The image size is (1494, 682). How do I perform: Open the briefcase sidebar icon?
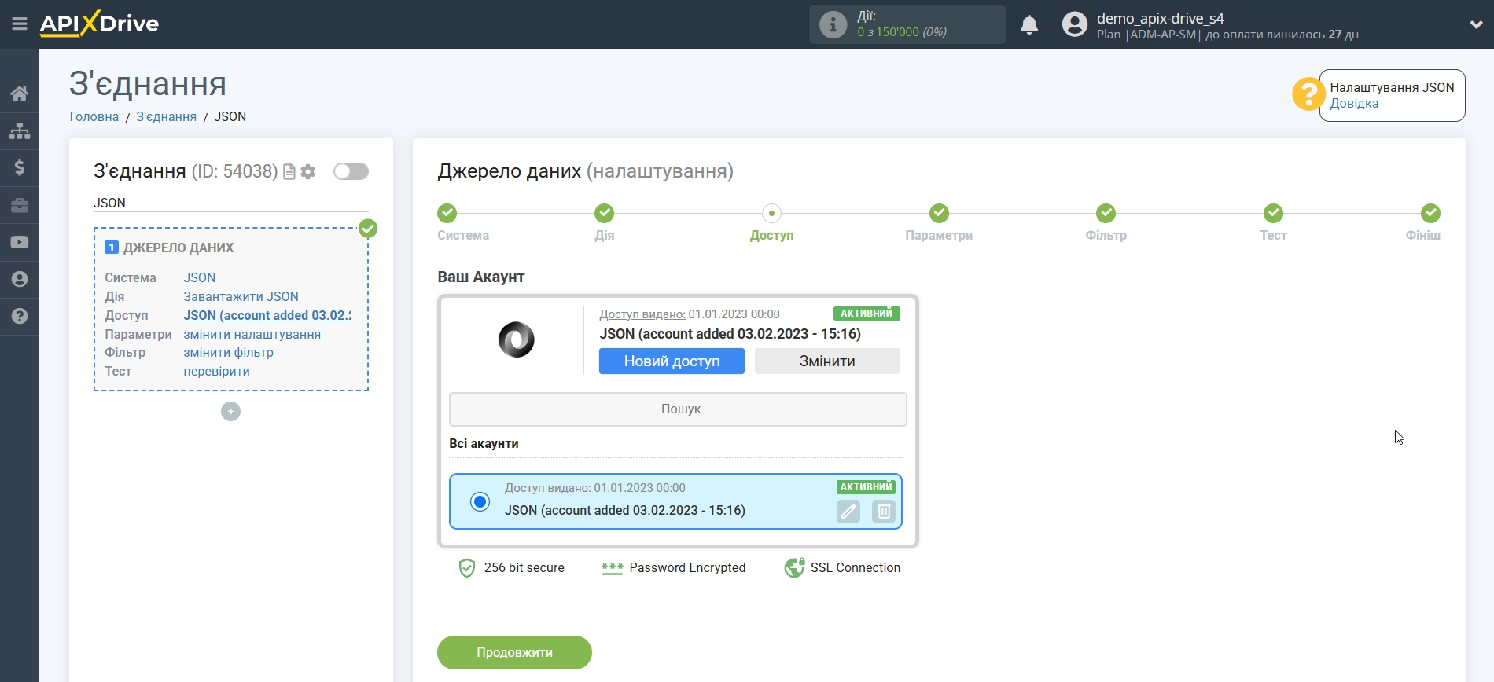(20, 205)
